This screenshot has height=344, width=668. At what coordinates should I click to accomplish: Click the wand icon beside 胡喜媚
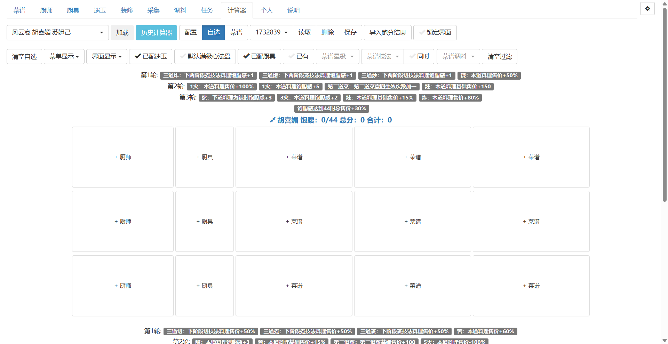coord(272,120)
